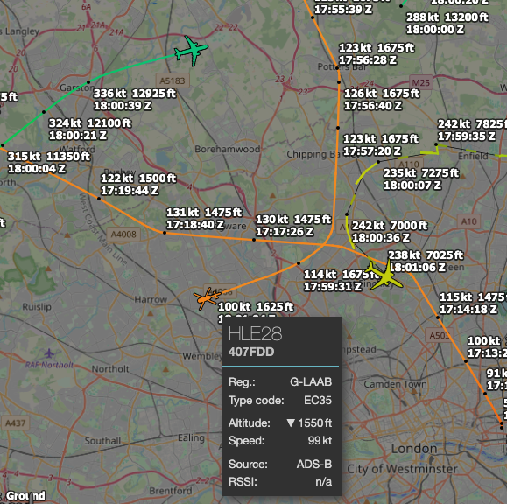Click type code EC35 value
Image resolution: width=507 pixels, height=504 pixels.
pos(318,401)
